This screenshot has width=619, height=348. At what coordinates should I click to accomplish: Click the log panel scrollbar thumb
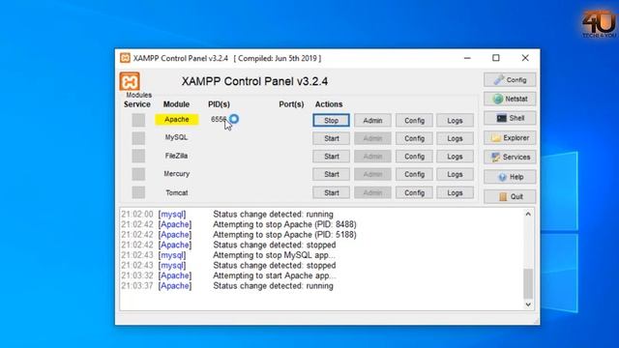pyautogui.click(x=528, y=283)
